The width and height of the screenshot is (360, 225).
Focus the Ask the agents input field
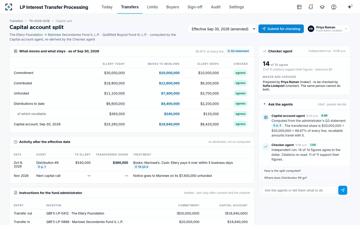(x=299, y=190)
